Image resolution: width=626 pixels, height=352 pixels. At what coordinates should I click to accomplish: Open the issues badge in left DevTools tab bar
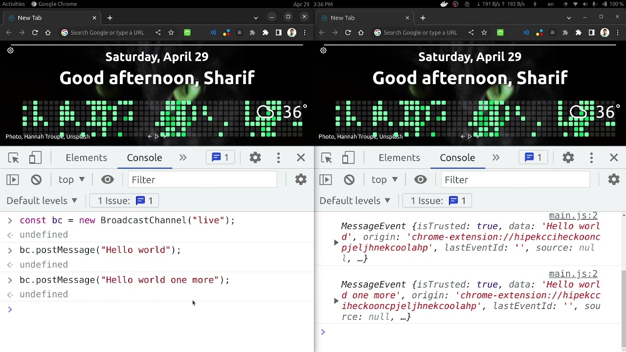point(220,157)
